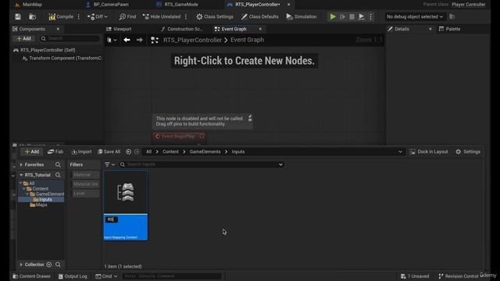The height and width of the screenshot is (281, 500).
Task: Click the Browse to asset in Content Browser icon
Action: 32,16
